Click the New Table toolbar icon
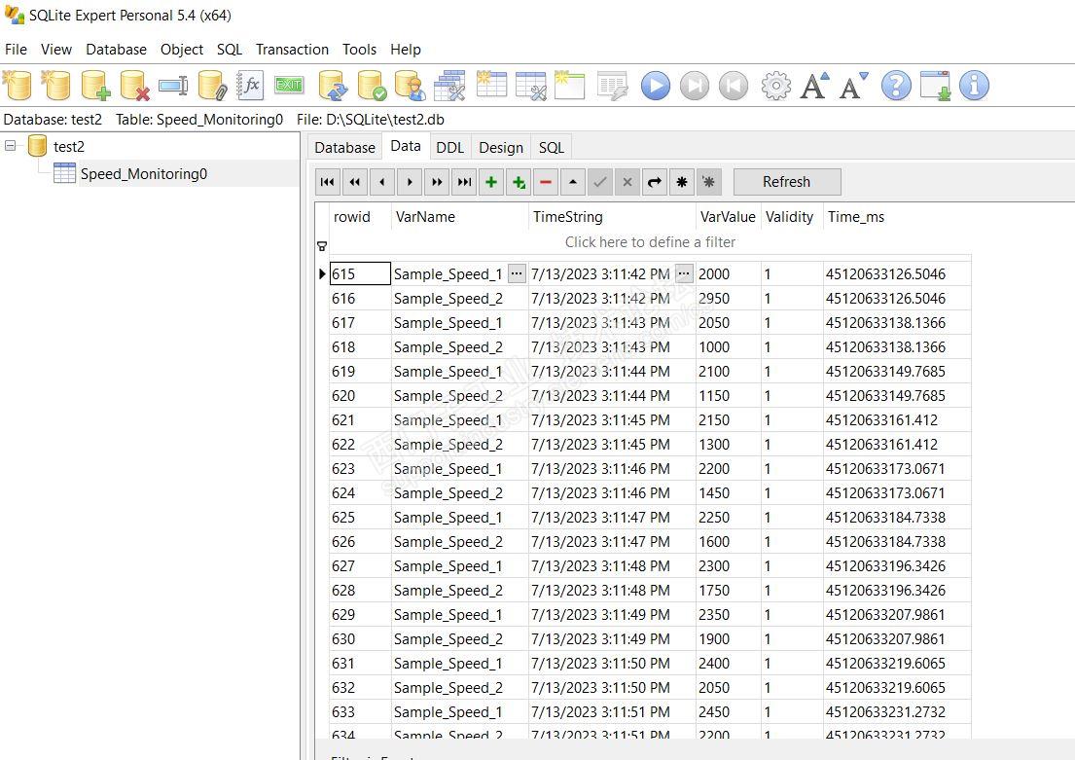This screenshot has height=760, width=1075. pyautogui.click(x=491, y=85)
